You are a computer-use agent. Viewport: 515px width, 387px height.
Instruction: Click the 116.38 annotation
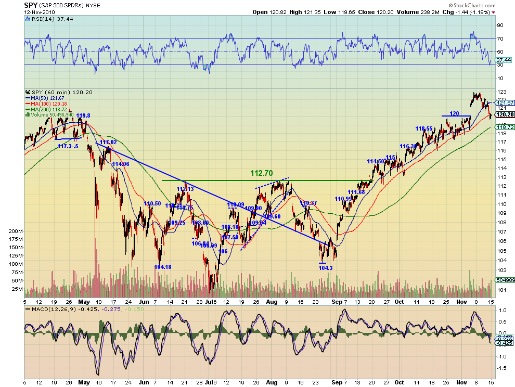click(x=408, y=146)
